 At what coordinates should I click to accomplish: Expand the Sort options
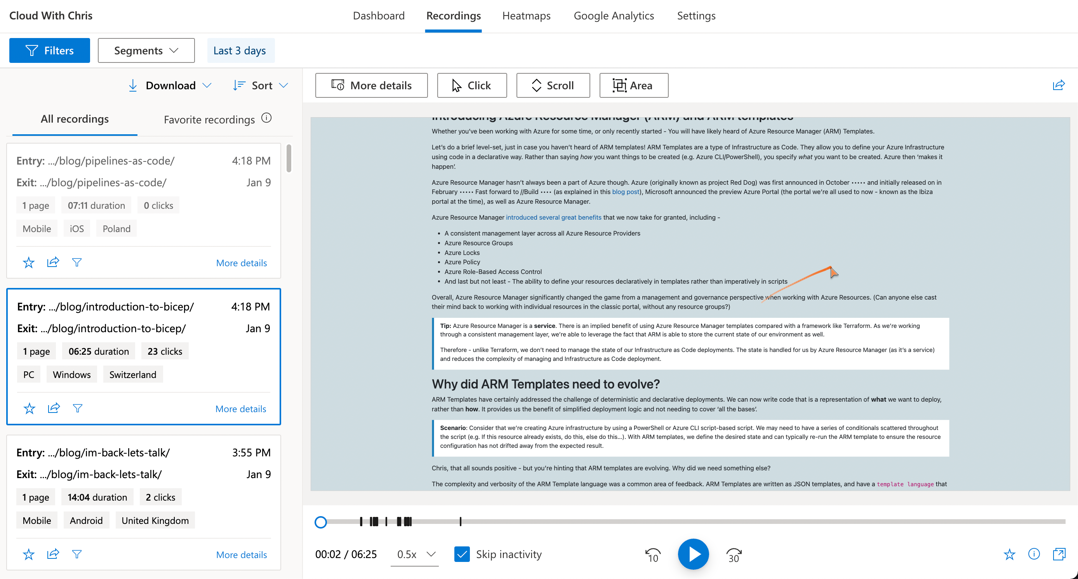click(260, 85)
